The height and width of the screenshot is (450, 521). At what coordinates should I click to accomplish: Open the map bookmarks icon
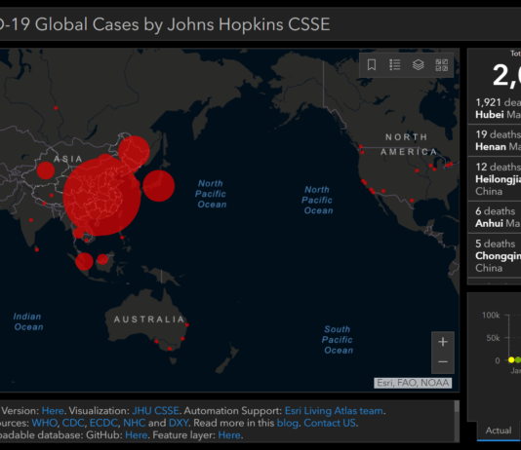372,64
